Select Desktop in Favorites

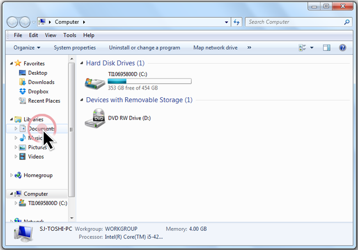coord(37,73)
